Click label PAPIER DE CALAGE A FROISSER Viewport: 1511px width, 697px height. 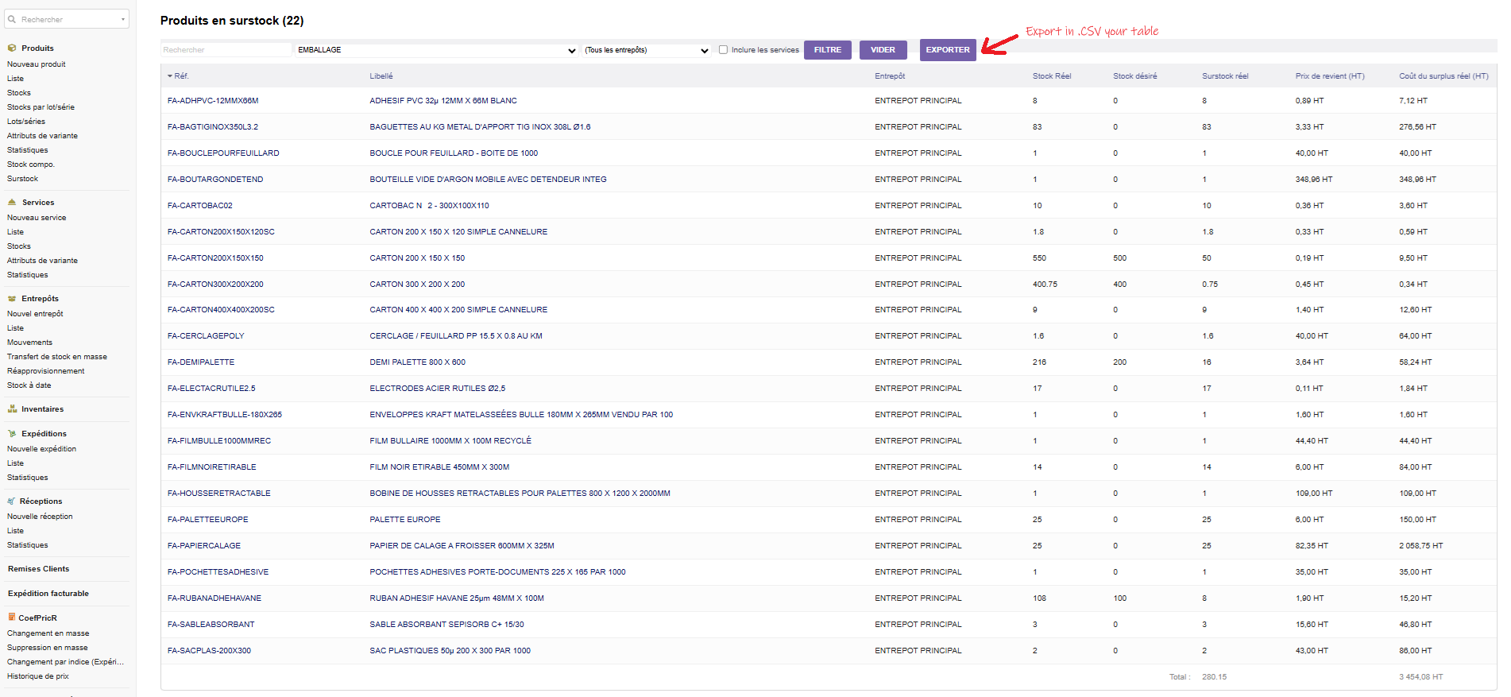(x=462, y=546)
